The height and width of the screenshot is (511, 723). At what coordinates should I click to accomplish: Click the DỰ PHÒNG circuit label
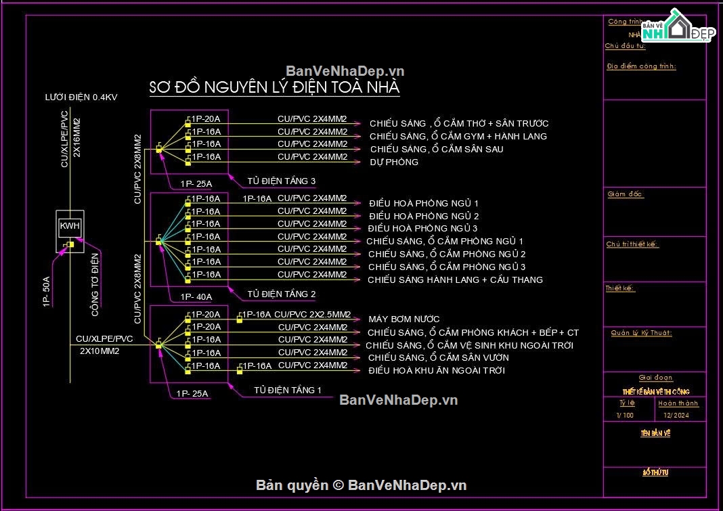point(394,162)
